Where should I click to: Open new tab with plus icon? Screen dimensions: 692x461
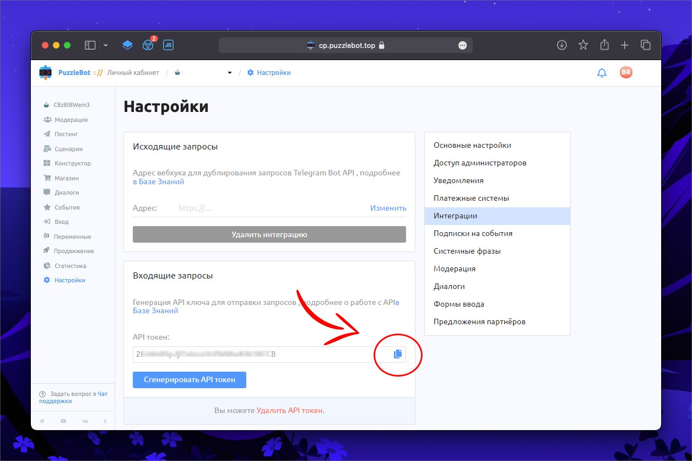(x=624, y=45)
